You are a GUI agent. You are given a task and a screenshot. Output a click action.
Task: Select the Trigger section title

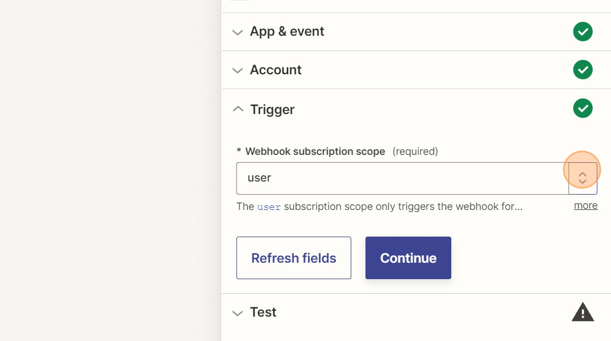(x=272, y=110)
